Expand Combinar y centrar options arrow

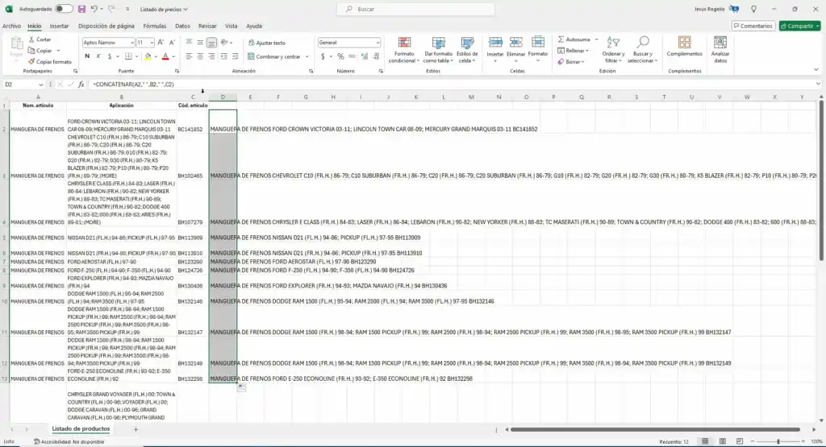pos(307,56)
